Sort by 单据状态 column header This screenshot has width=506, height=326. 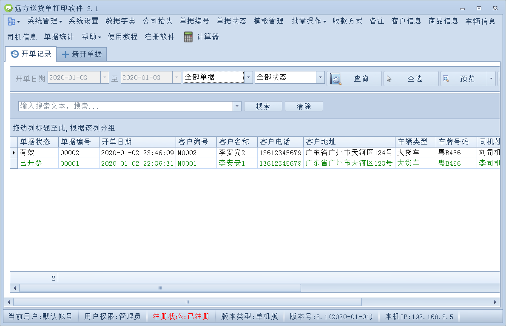coord(38,142)
